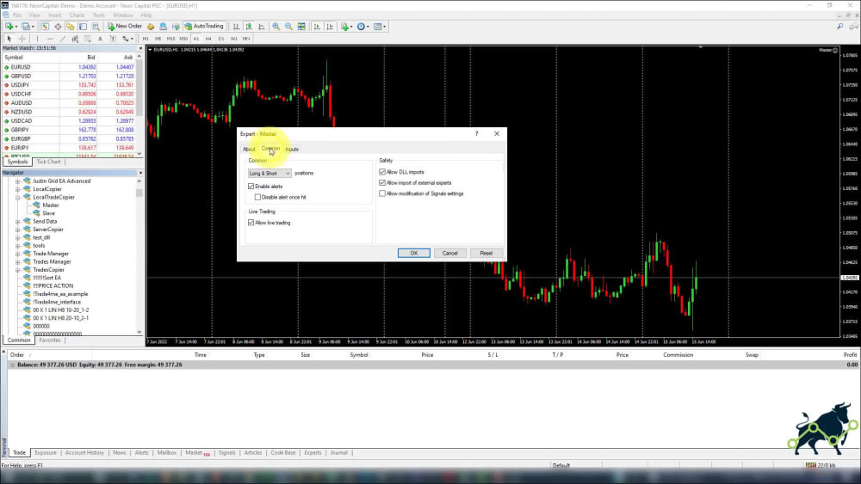The width and height of the screenshot is (861, 484).
Task: Check Allow modification of Signals settings
Action: click(x=382, y=193)
